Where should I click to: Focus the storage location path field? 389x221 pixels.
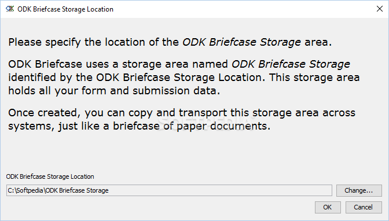[169, 190]
